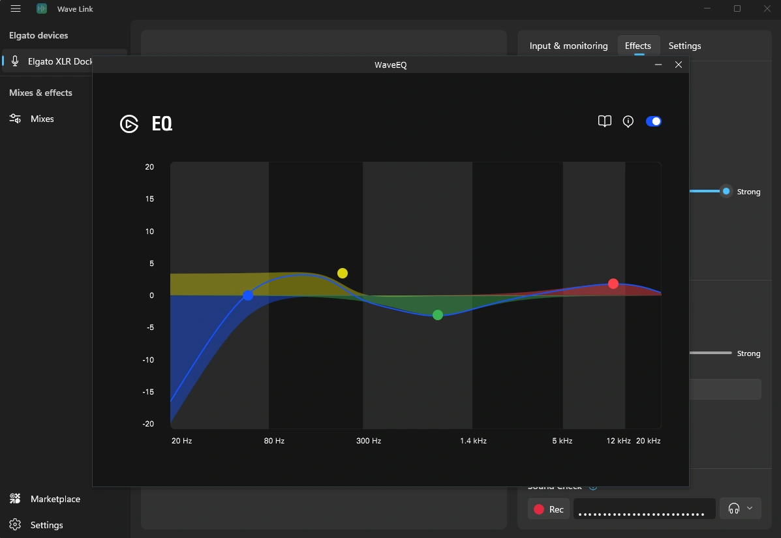This screenshot has width=781, height=538.
Task: Click the microphone icon next to Elgato XLR Dock
Action: click(15, 61)
